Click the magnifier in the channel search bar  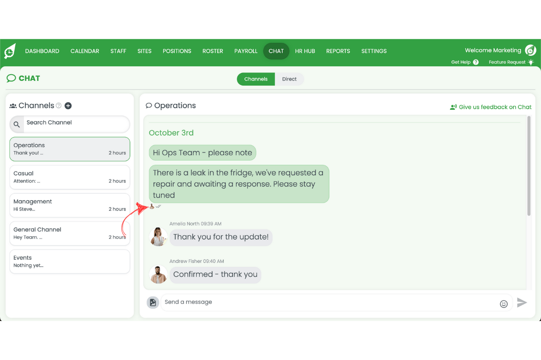coord(16,124)
